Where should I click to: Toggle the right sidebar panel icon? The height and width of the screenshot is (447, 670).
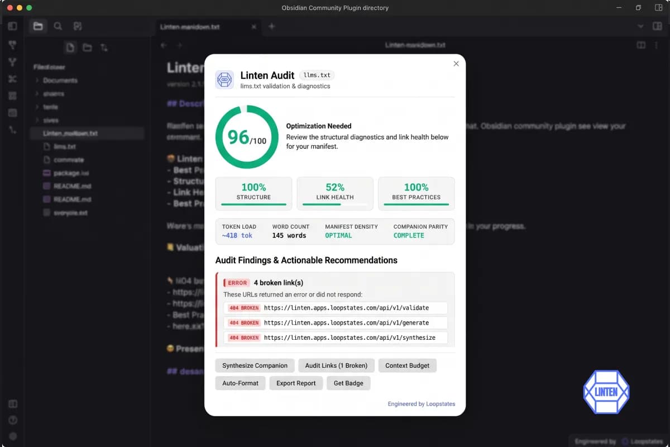pos(657,26)
